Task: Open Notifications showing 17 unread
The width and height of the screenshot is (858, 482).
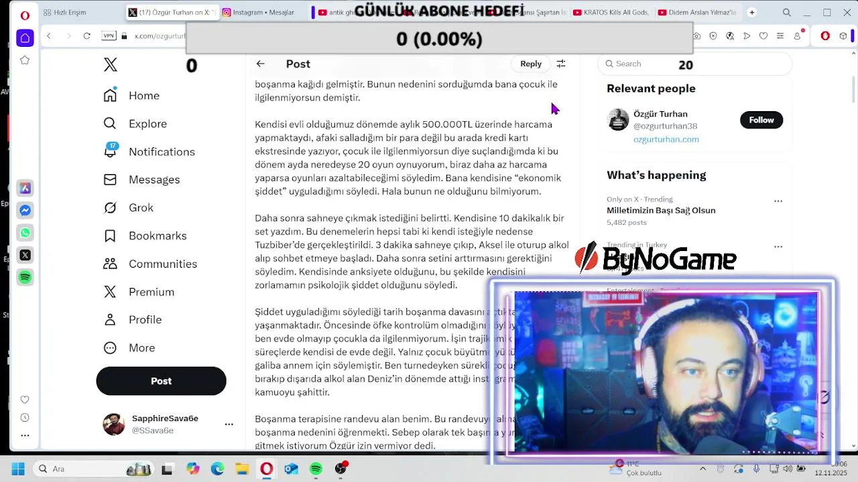Action: (149, 152)
